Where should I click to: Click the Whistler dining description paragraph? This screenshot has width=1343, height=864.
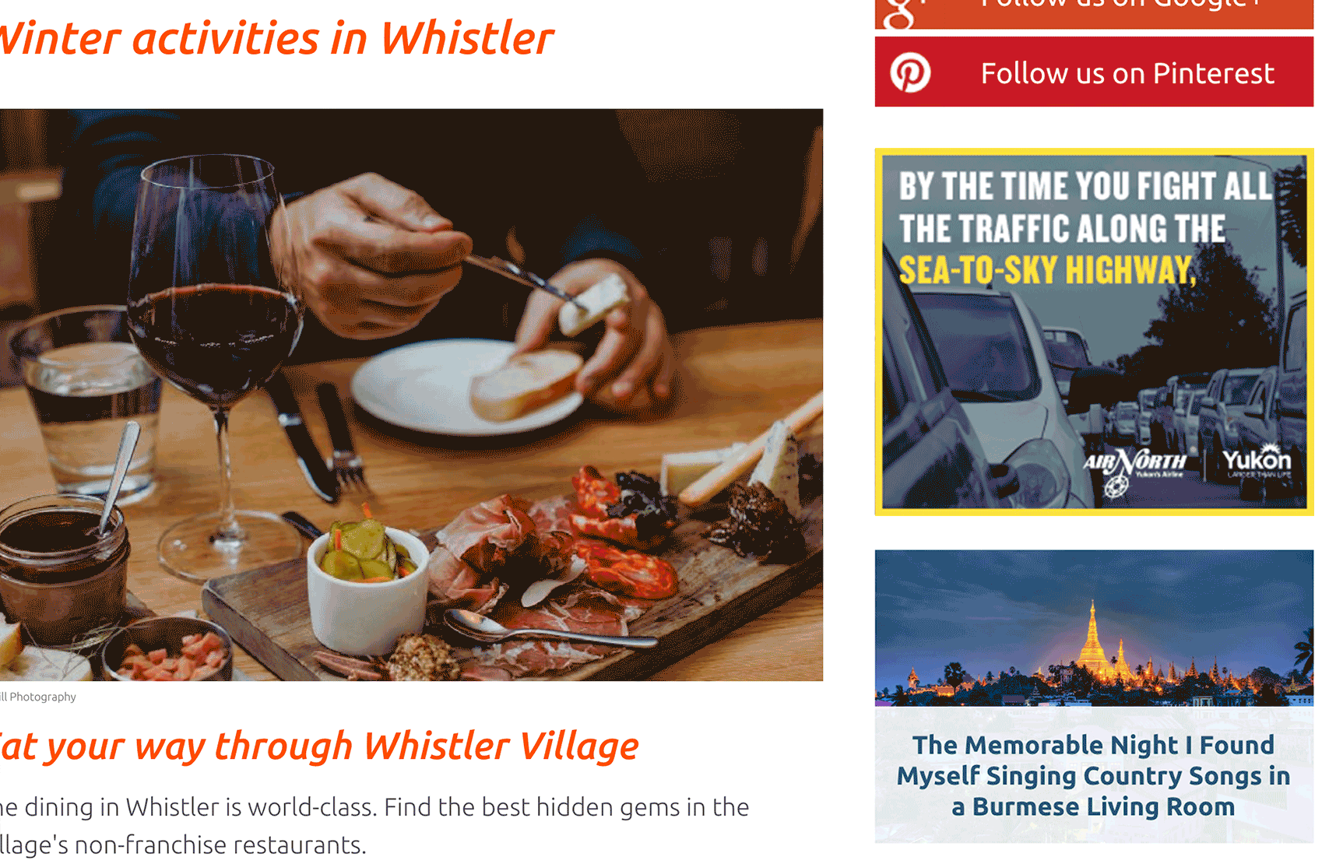click(x=374, y=825)
